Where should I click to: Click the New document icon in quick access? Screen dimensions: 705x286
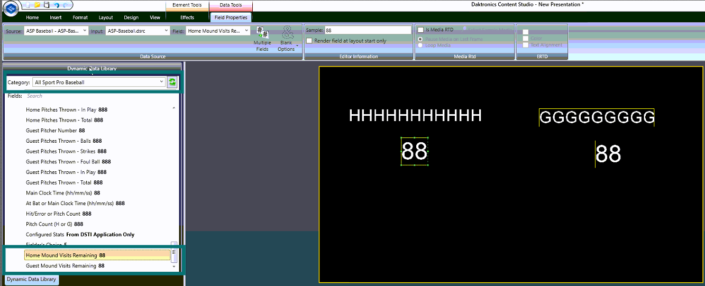(x=28, y=5)
